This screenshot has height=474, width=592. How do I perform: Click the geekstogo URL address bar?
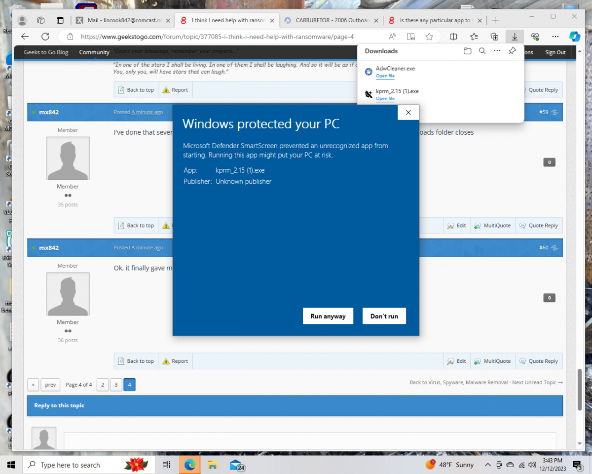tap(217, 37)
